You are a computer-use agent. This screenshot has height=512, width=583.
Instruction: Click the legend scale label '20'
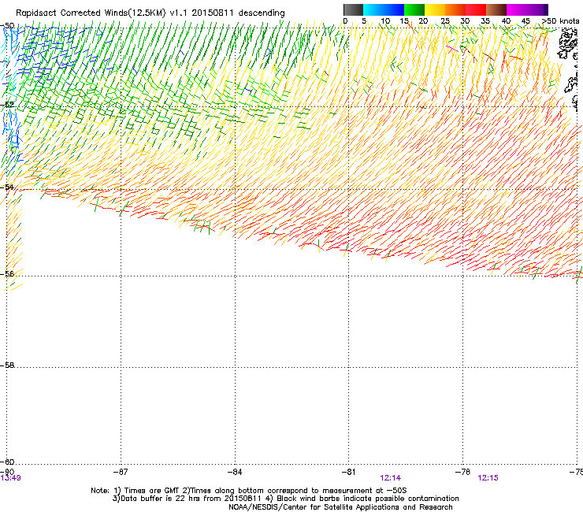coord(423,20)
